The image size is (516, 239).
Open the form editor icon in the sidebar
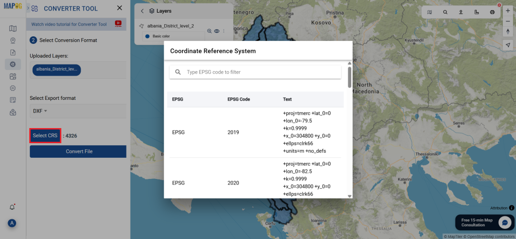pos(13,100)
